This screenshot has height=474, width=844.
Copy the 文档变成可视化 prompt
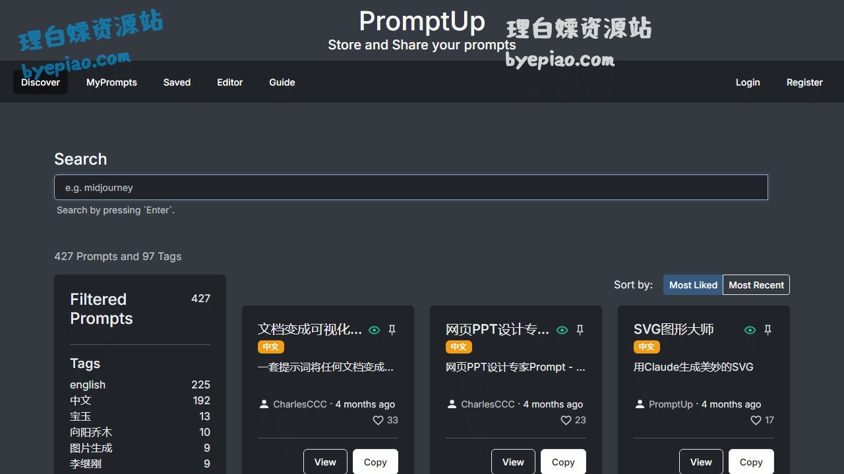375,462
